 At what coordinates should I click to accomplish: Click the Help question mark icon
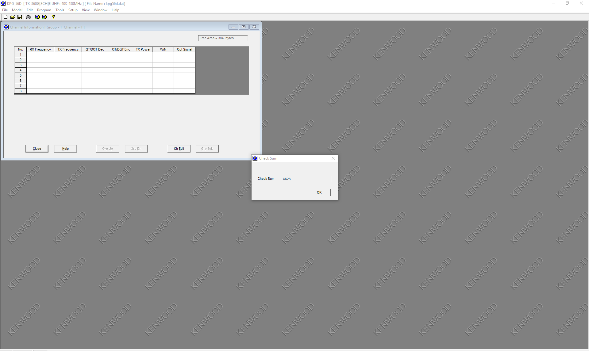53,17
